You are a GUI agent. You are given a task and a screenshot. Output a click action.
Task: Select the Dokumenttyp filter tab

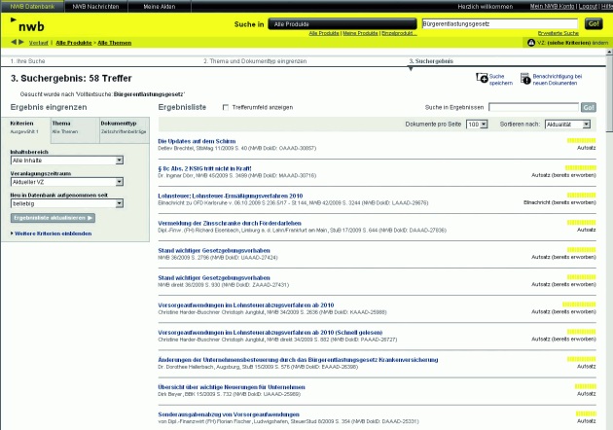122,127
